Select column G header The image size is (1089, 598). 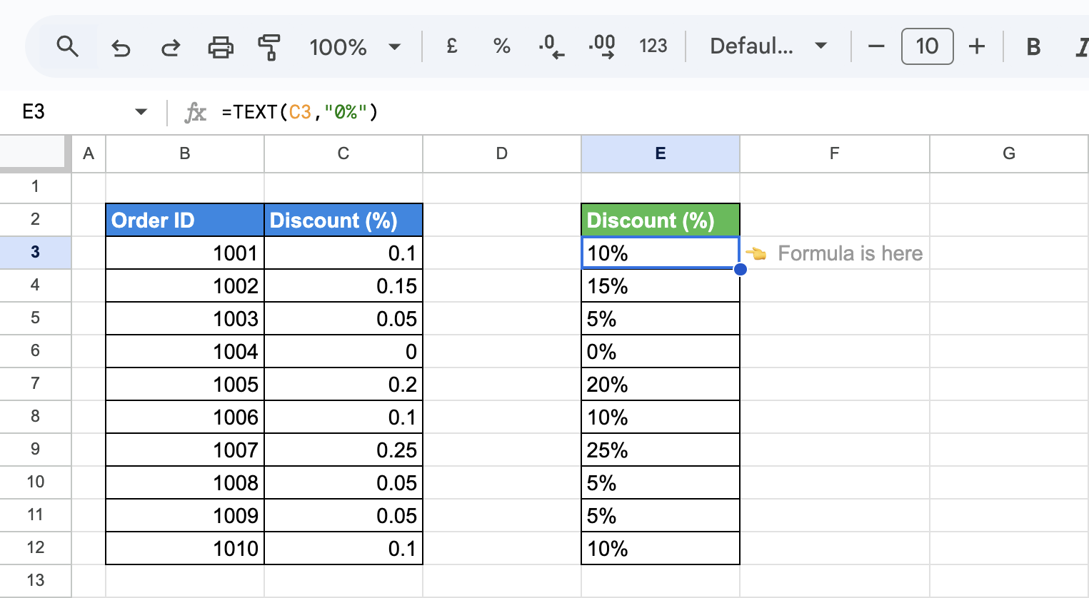1009,153
